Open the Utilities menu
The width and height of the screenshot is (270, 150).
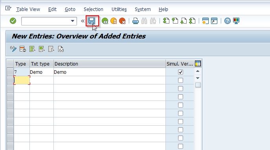tap(119, 9)
